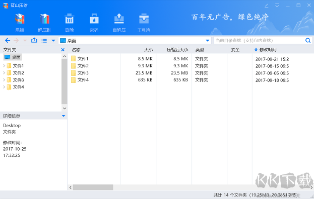The image size is (314, 199).
Task: Open navigation history dropdown beside forward arrow
Action: (x=25, y=41)
